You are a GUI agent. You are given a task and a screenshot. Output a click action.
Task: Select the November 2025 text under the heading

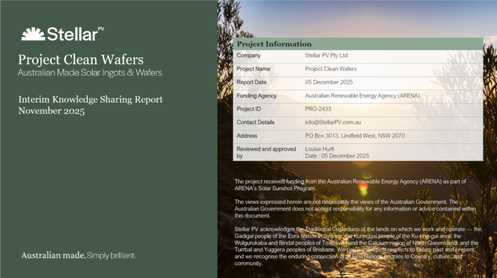pyautogui.click(x=51, y=111)
